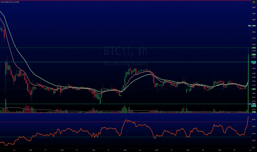Click date label 24 on the time axis
This screenshot has height=152, width=257.
[140, 150]
